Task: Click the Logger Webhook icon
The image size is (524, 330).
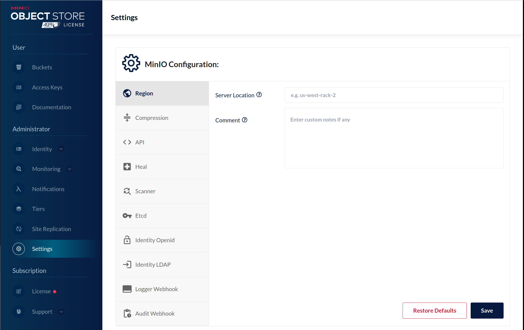Action: pyautogui.click(x=127, y=289)
